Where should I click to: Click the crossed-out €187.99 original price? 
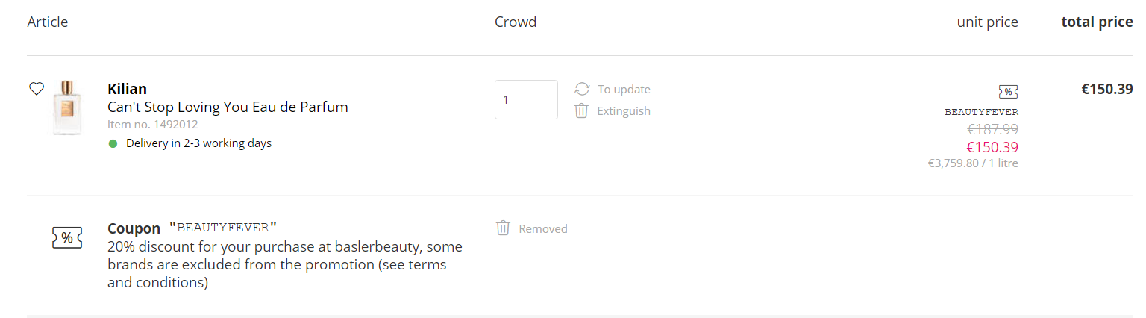[x=992, y=129]
